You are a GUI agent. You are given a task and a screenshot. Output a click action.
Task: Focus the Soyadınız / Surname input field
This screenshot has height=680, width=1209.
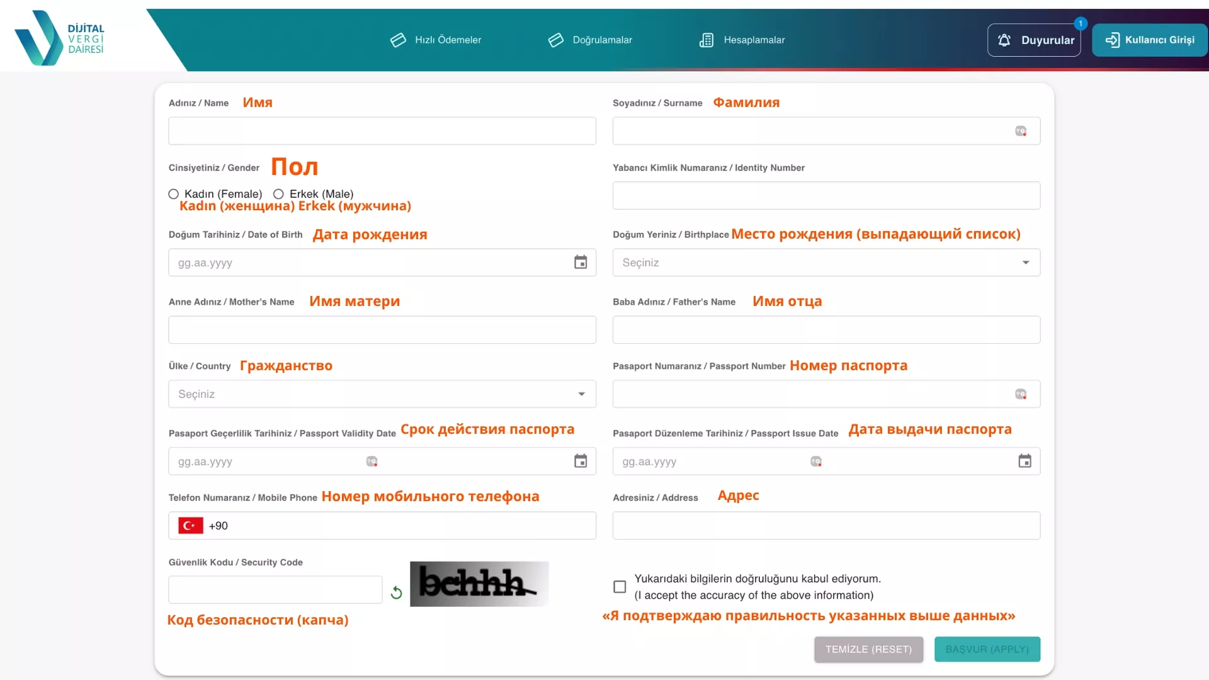pyautogui.click(x=826, y=131)
